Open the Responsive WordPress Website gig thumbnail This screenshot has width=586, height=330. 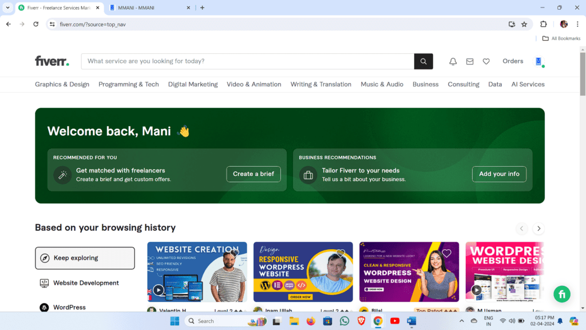point(303,272)
